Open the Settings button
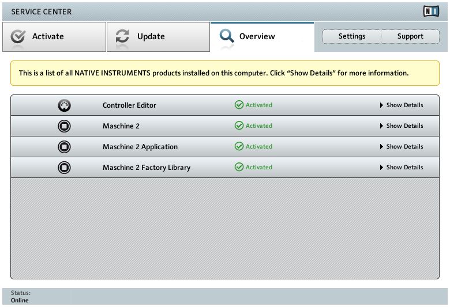This screenshot has height=307, width=450. [x=352, y=36]
